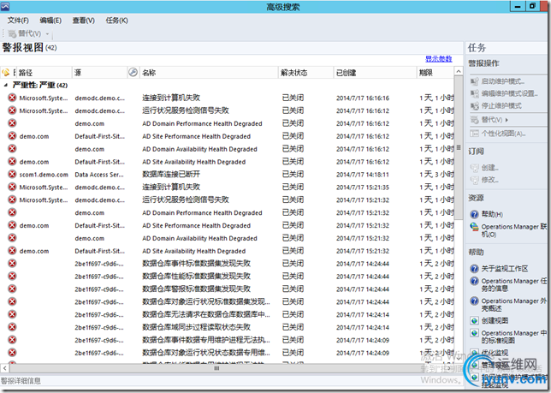Open the 任务(K) menu
Screen dimensions: 551x393
click(116, 21)
